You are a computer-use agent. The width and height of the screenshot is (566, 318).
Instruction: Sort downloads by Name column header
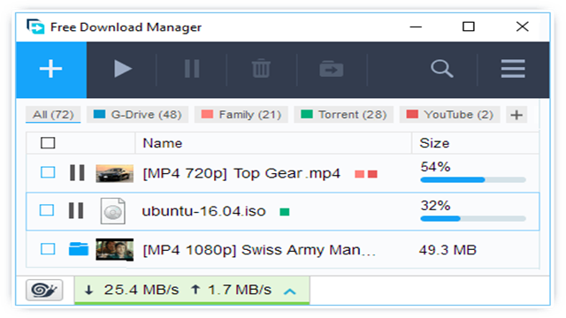tap(163, 143)
